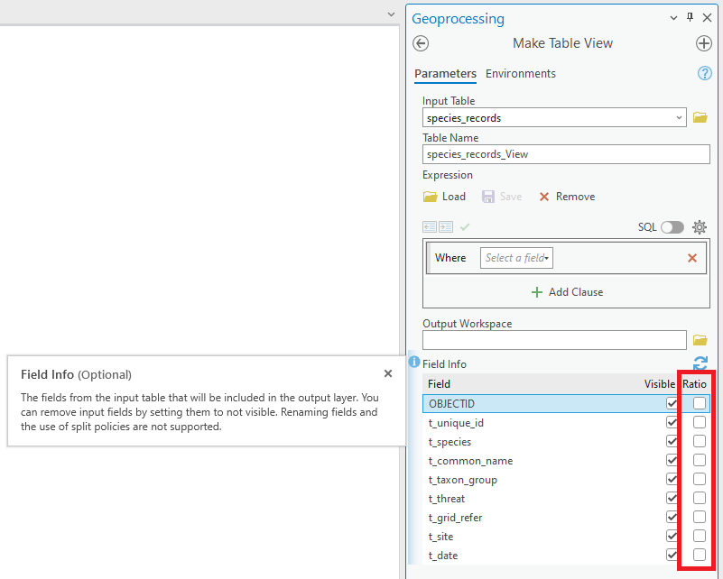Click the expression verify checkmark icon
This screenshot has height=579, width=723.
click(465, 226)
